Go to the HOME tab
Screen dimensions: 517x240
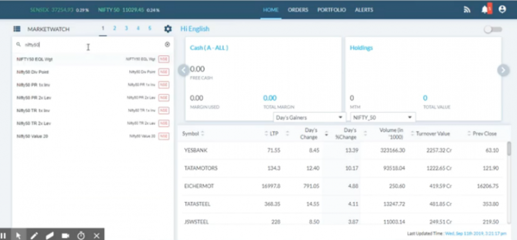271,10
